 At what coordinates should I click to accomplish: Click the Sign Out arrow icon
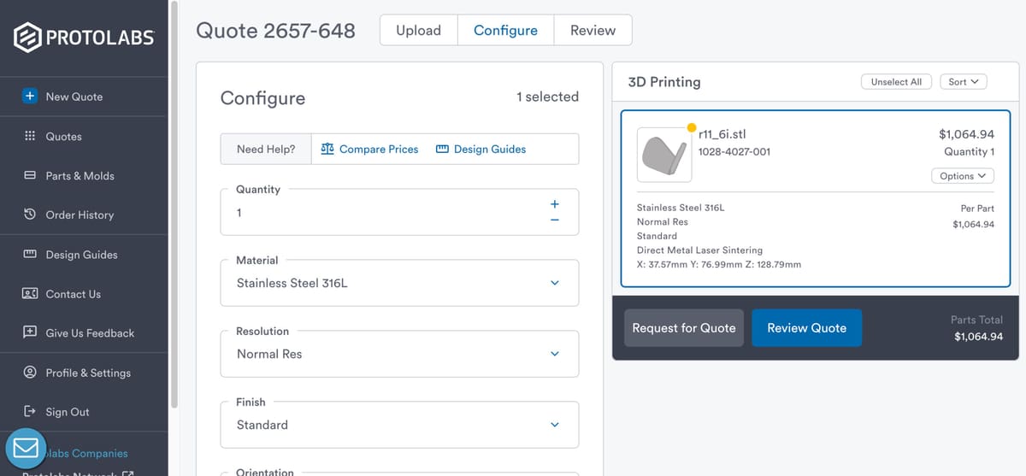pos(30,412)
